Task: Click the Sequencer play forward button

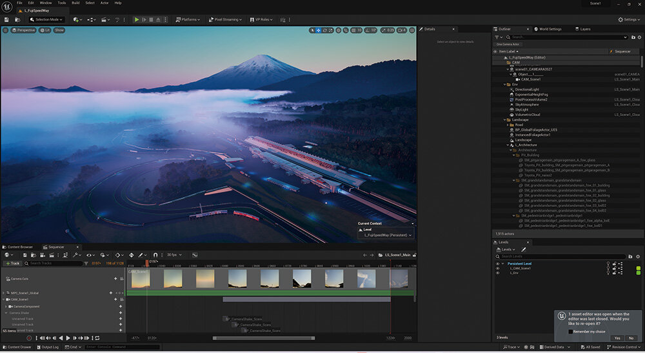Action: [68, 338]
